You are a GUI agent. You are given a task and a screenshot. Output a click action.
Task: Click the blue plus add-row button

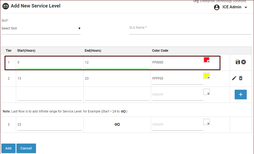[241, 95]
